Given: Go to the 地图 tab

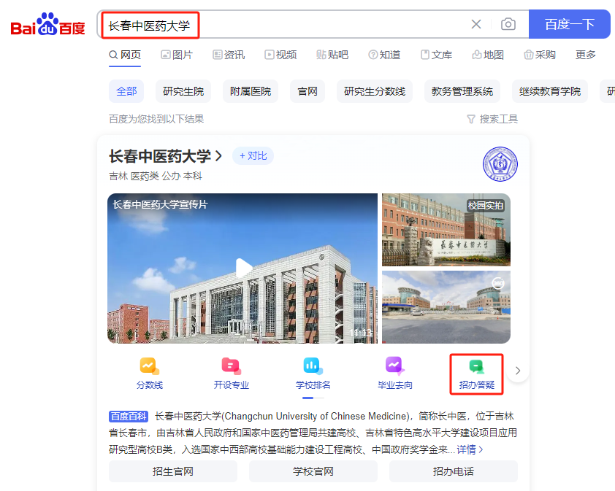Looking at the screenshot, I should pos(488,55).
